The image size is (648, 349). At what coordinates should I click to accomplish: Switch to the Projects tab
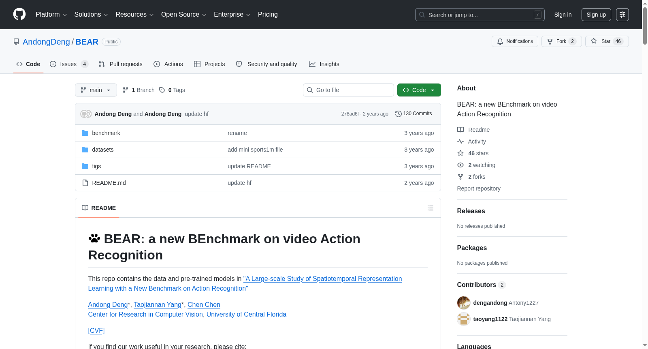209,64
